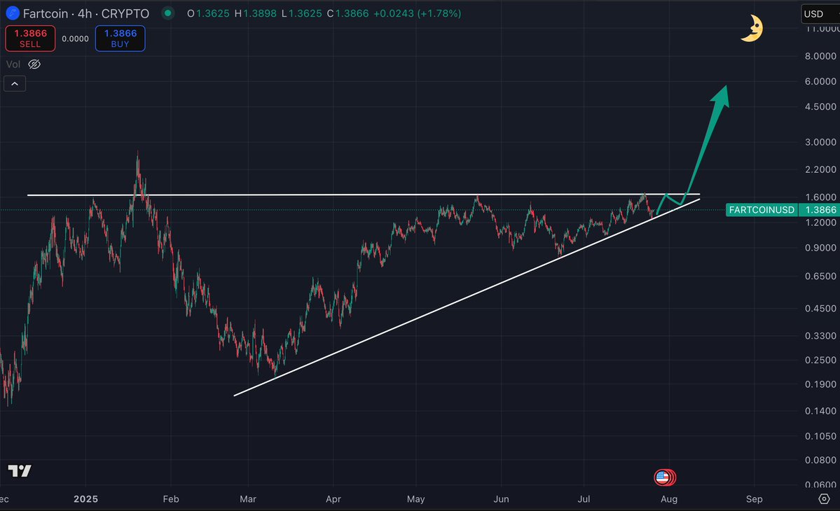The height and width of the screenshot is (511, 840).
Task: Click the 0.9000 price axis label
Action: (820, 248)
